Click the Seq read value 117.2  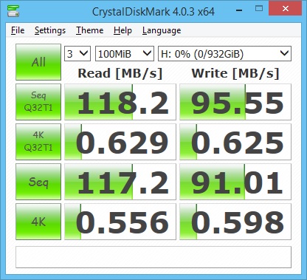(x=120, y=182)
